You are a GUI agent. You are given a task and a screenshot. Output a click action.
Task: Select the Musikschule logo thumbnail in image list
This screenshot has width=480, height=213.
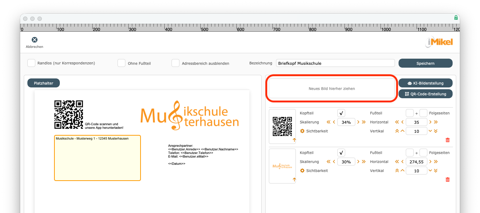click(x=282, y=166)
